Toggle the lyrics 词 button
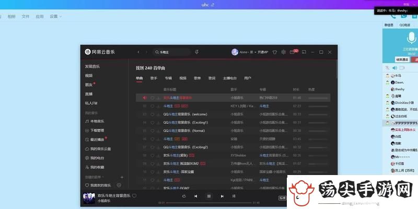 [234, 196]
